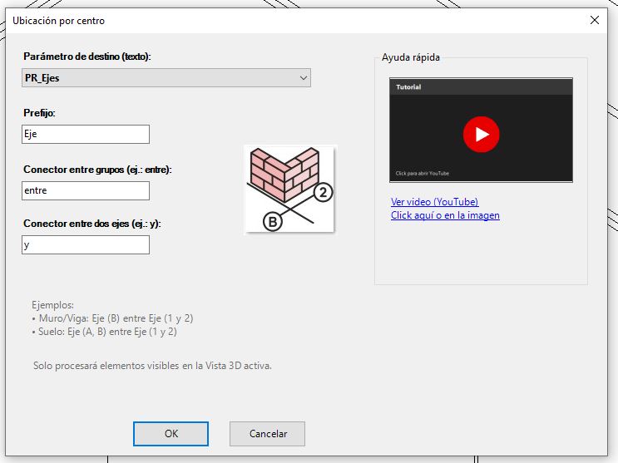Click the Cancelar button
The height and width of the screenshot is (463, 618).
(267, 433)
